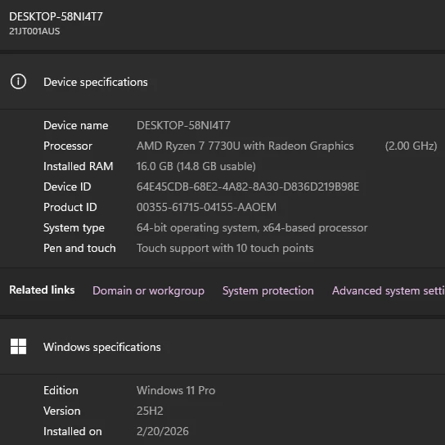Viewport: 445px width, 445px height.
Task: Open Advanced system settings link
Action: point(389,291)
